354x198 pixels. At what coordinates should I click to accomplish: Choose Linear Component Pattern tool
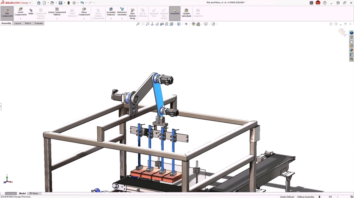tap(57, 12)
